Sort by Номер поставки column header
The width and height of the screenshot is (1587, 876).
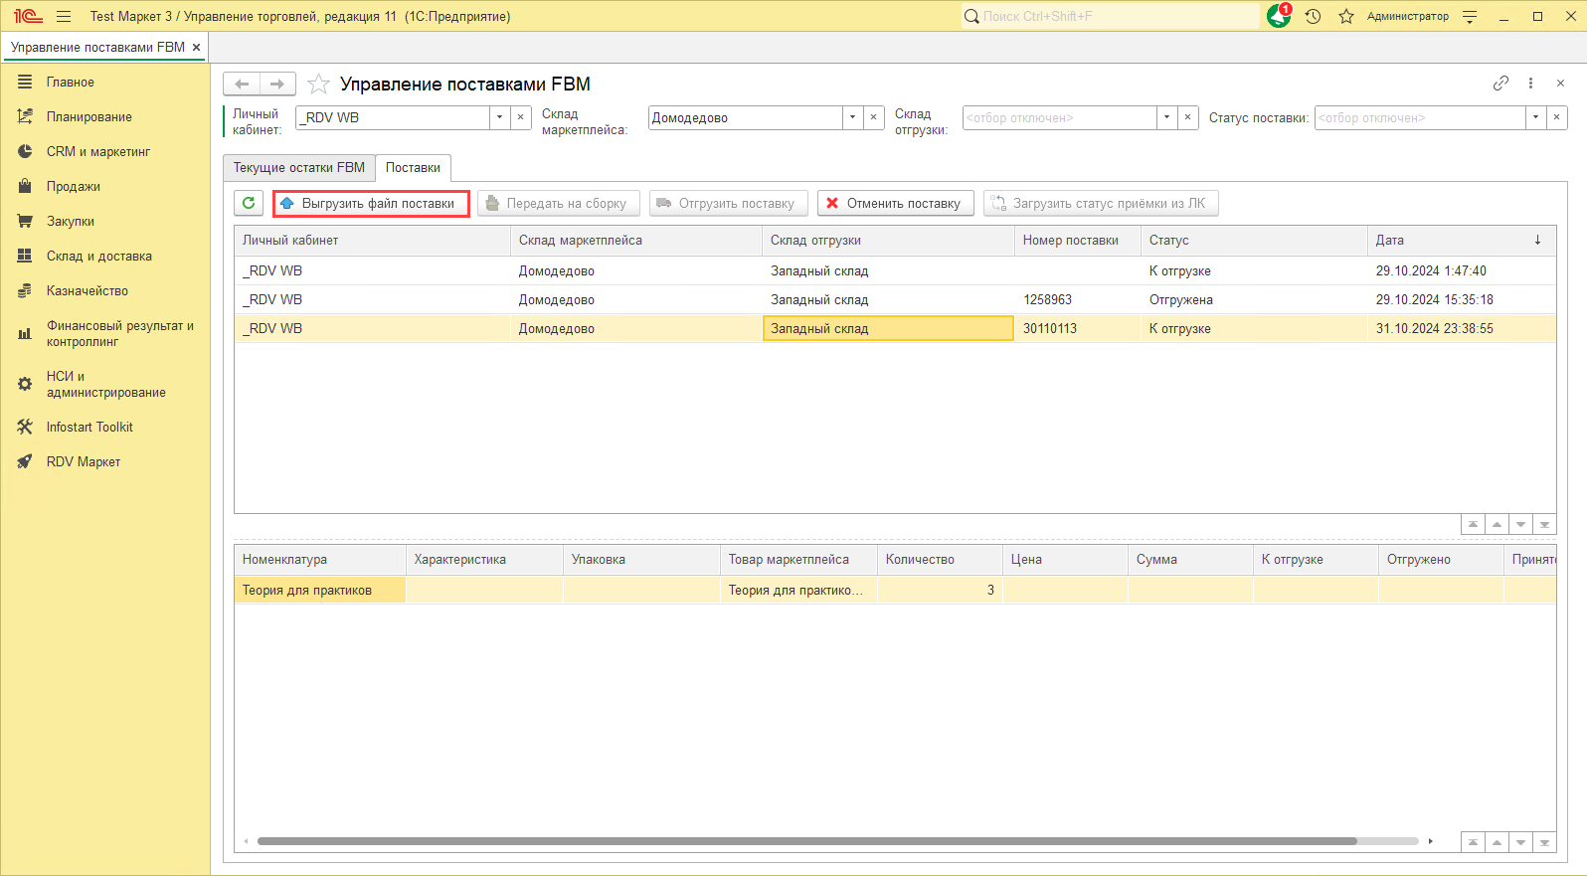1078,241
